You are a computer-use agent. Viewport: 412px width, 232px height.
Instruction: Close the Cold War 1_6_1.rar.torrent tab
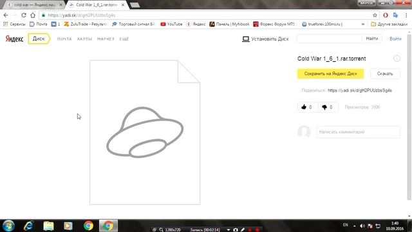pyautogui.click(x=123, y=5)
